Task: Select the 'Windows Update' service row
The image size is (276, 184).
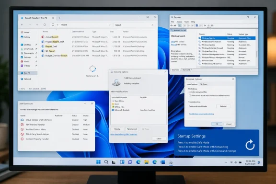Action: coord(227,45)
